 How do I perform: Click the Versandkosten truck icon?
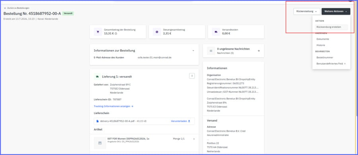point(216,32)
